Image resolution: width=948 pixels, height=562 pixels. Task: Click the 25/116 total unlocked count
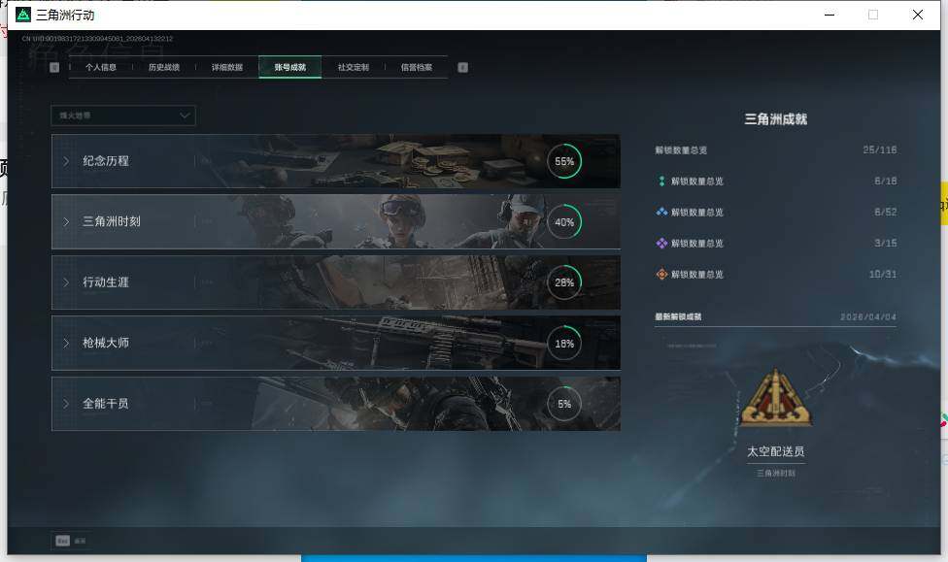pos(880,149)
